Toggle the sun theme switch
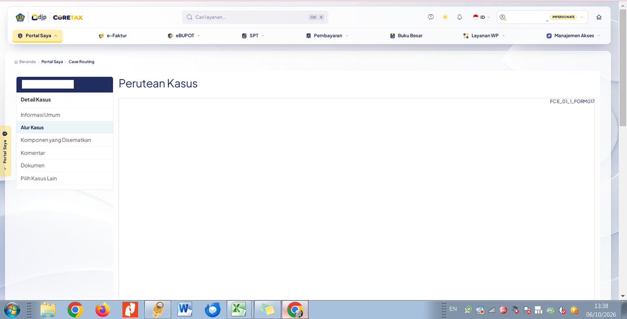Viewport: 627px width, 319px height. click(x=445, y=17)
